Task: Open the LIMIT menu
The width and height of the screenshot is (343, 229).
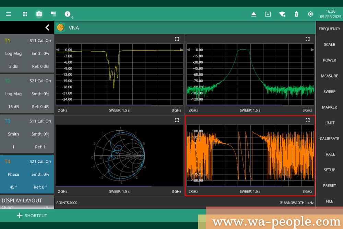Action: [329, 123]
